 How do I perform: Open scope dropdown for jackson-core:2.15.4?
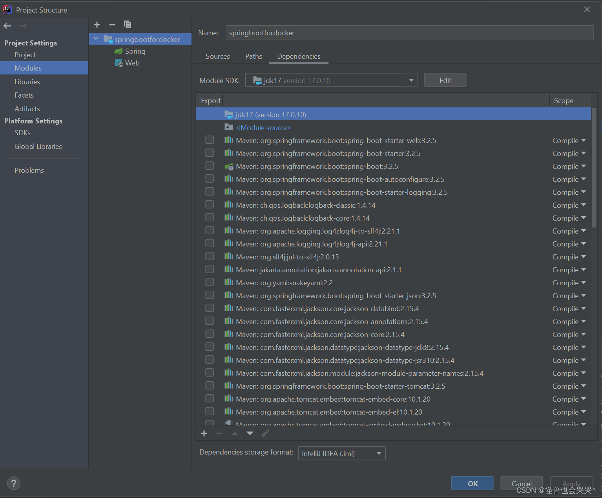tap(569, 334)
